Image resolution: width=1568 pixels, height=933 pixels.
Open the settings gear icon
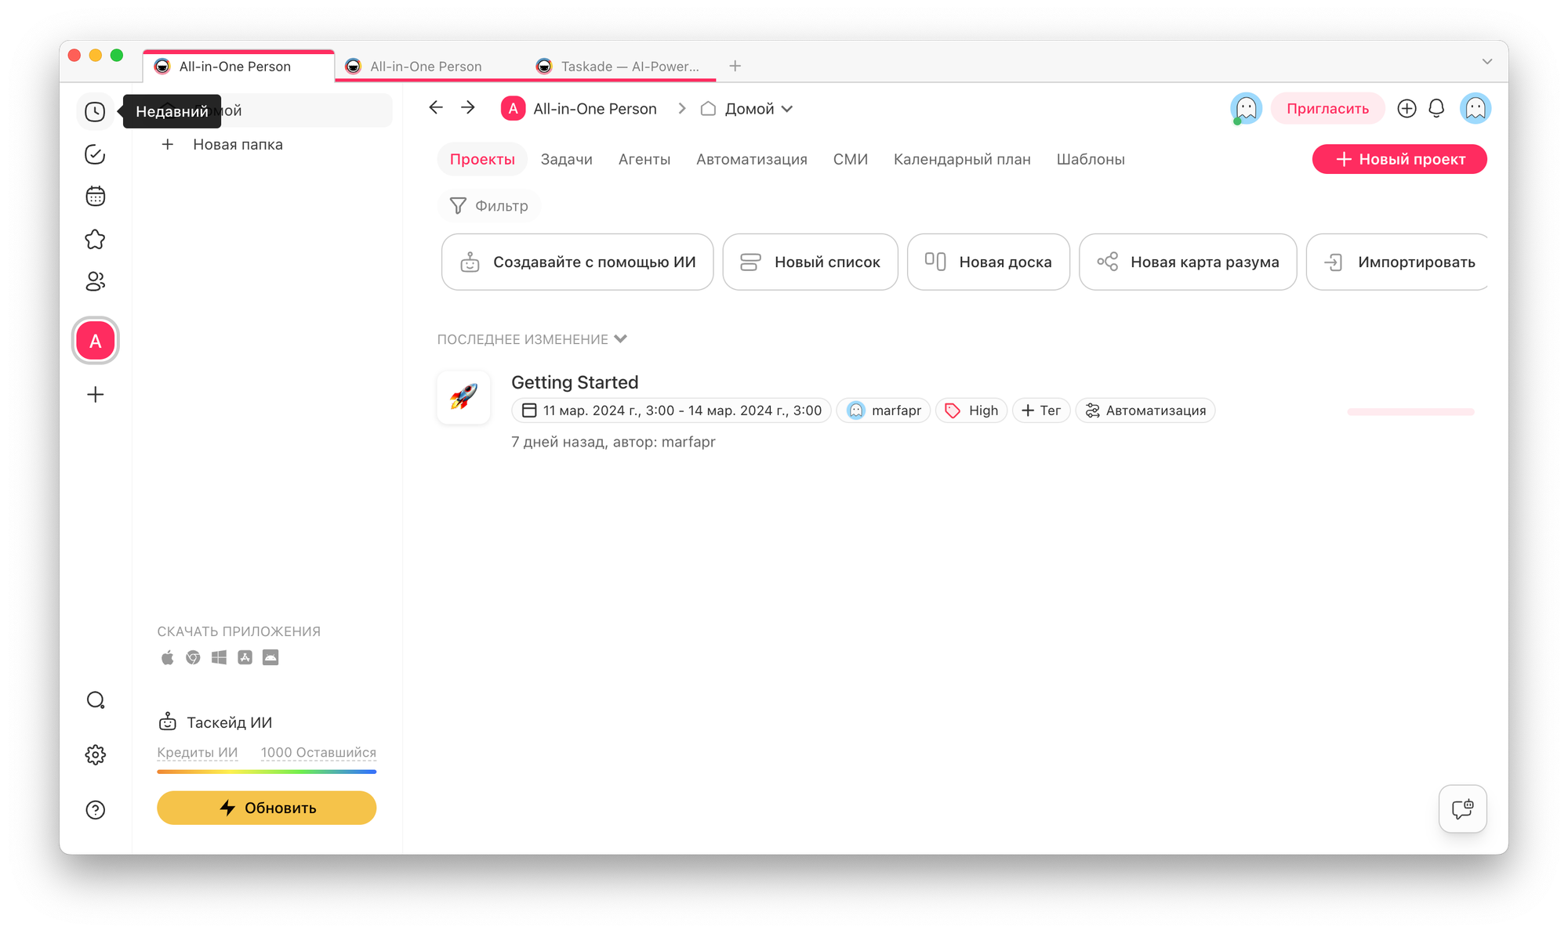95,755
